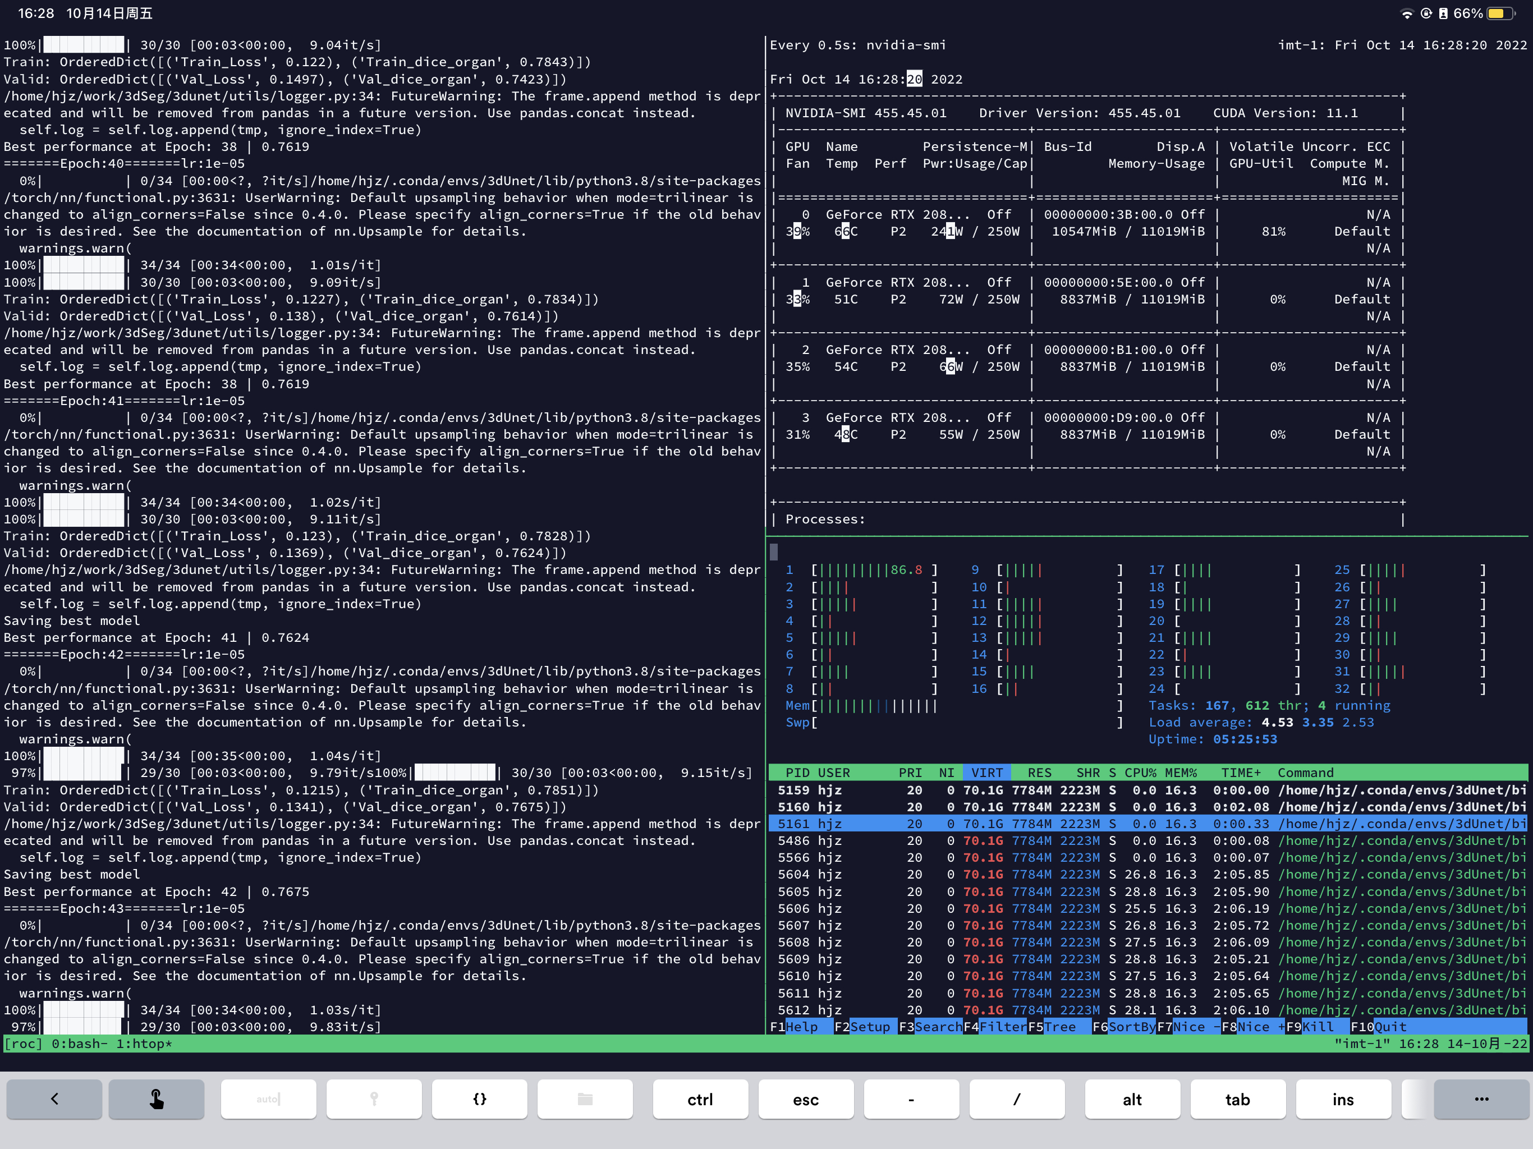Sort htop by the PID column header

797,773
